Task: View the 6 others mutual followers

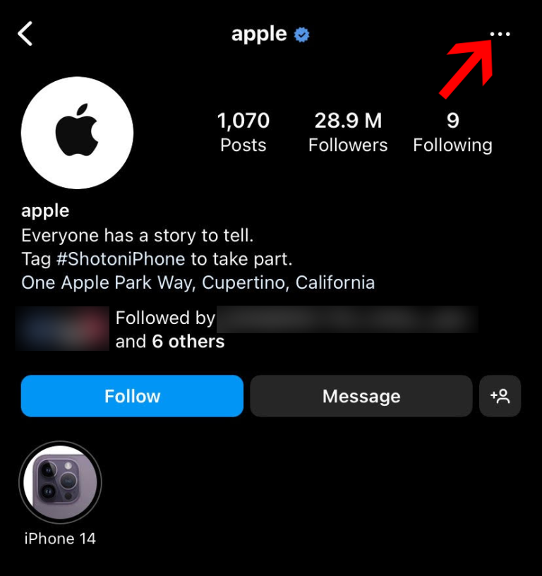Action: click(188, 342)
